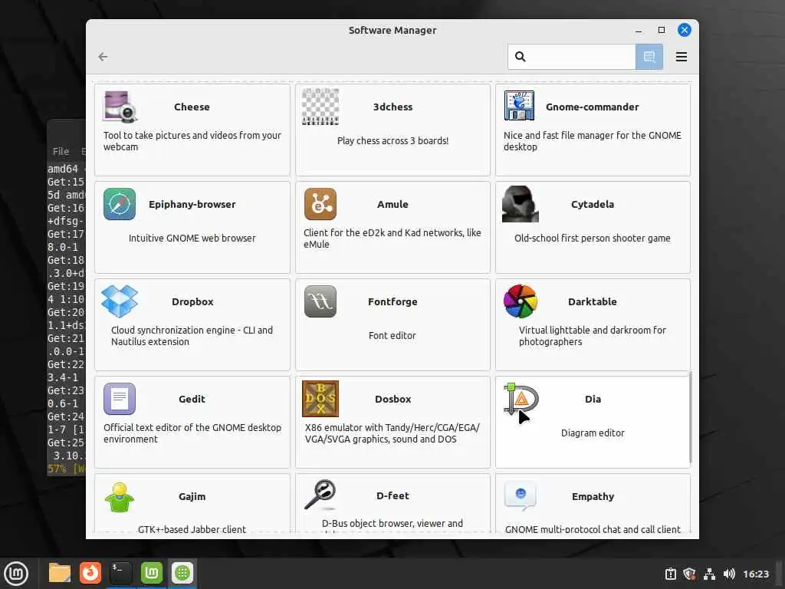Click the Empathy title text

(x=593, y=496)
